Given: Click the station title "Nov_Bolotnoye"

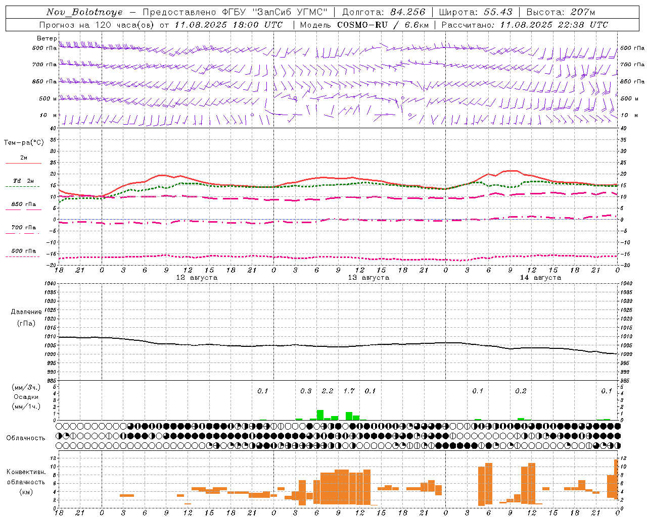Looking at the screenshot, I should pyautogui.click(x=84, y=12).
